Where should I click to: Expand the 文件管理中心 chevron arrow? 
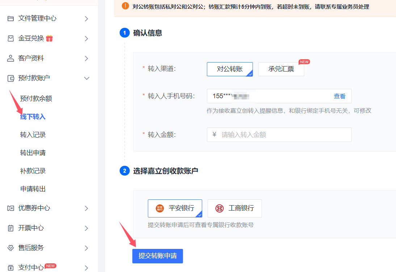click(87, 18)
